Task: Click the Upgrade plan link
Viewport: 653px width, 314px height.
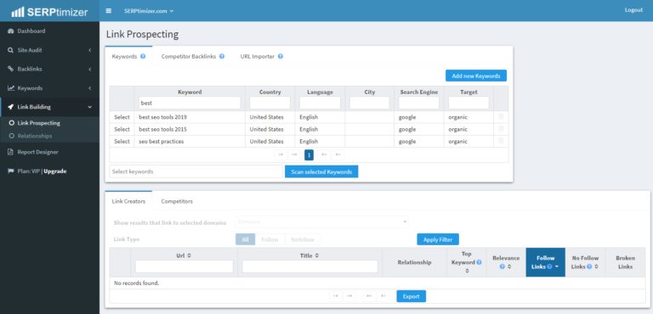Action: click(55, 171)
